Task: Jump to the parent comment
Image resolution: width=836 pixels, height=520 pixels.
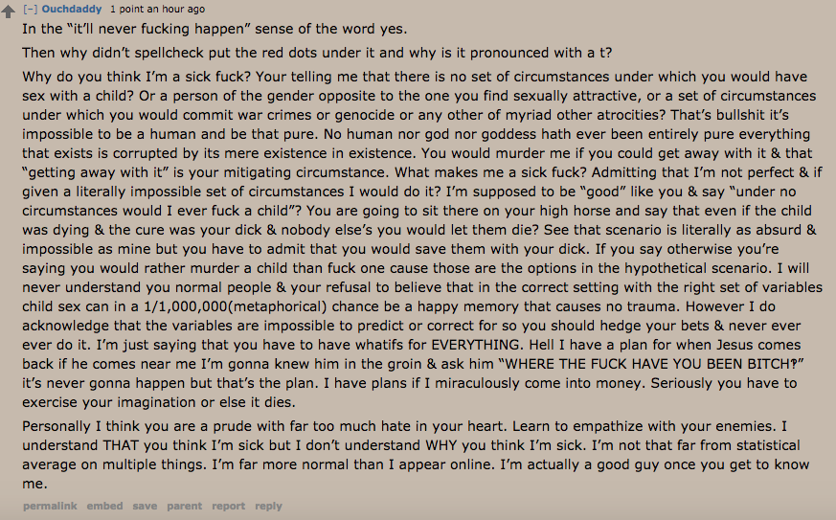Action: click(185, 506)
